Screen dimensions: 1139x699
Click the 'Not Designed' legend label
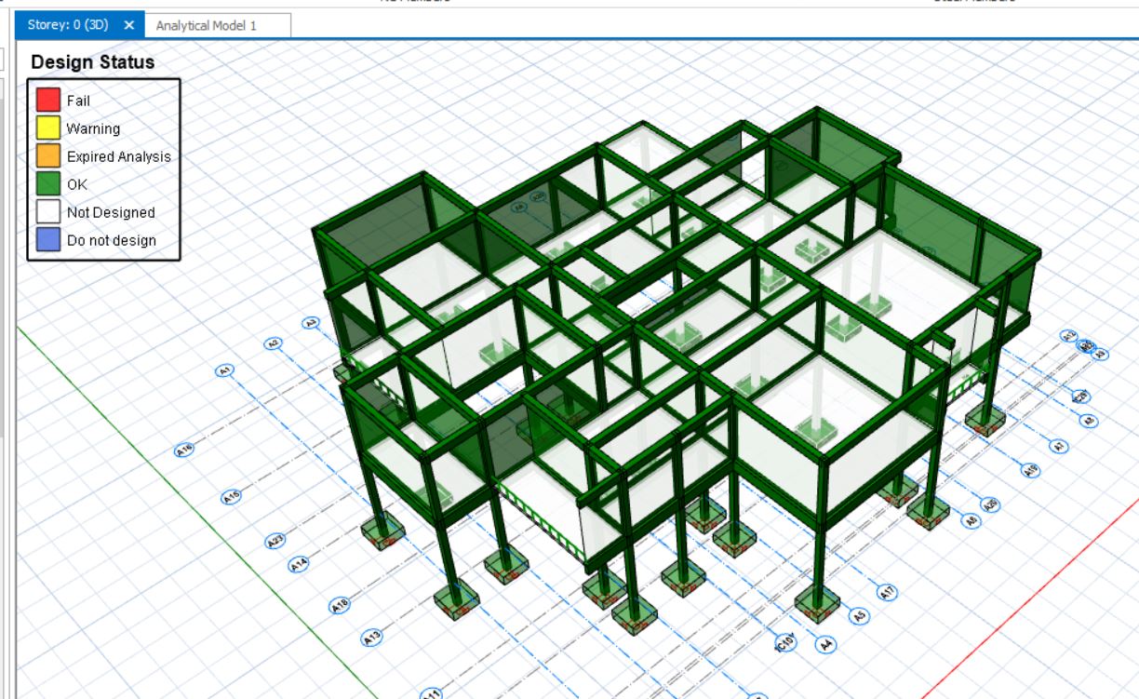(111, 212)
